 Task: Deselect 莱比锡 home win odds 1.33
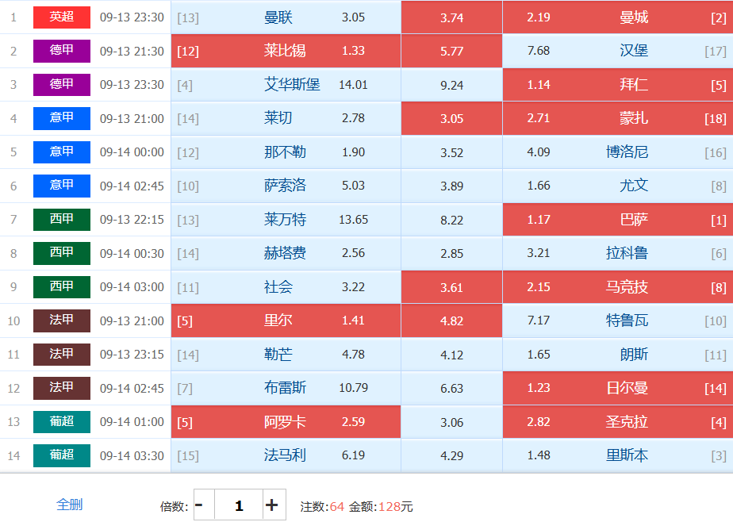(286, 51)
